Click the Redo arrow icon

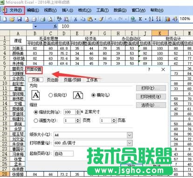point(121,19)
